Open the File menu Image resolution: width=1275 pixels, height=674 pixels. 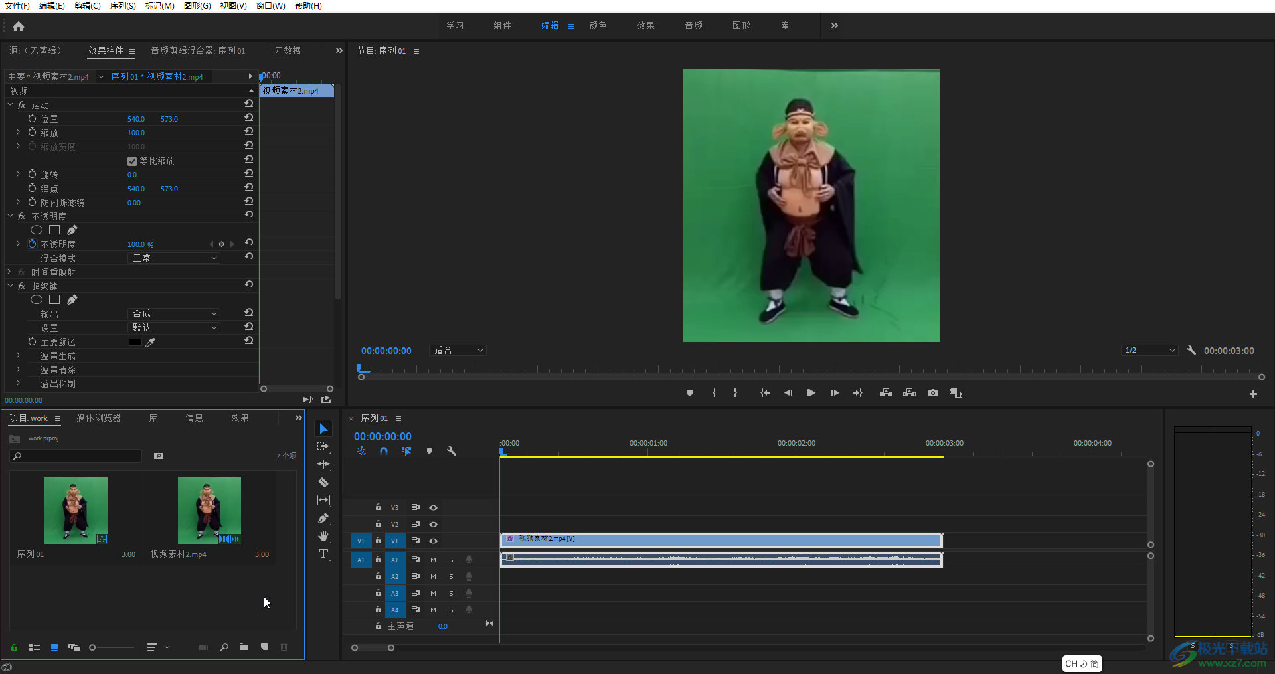point(17,6)
